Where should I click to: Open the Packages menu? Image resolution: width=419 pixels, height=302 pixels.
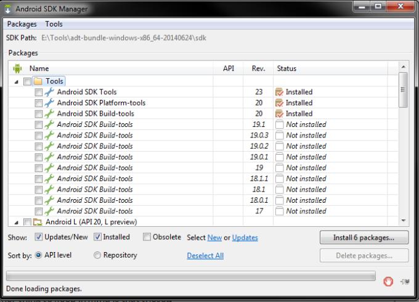22,24
